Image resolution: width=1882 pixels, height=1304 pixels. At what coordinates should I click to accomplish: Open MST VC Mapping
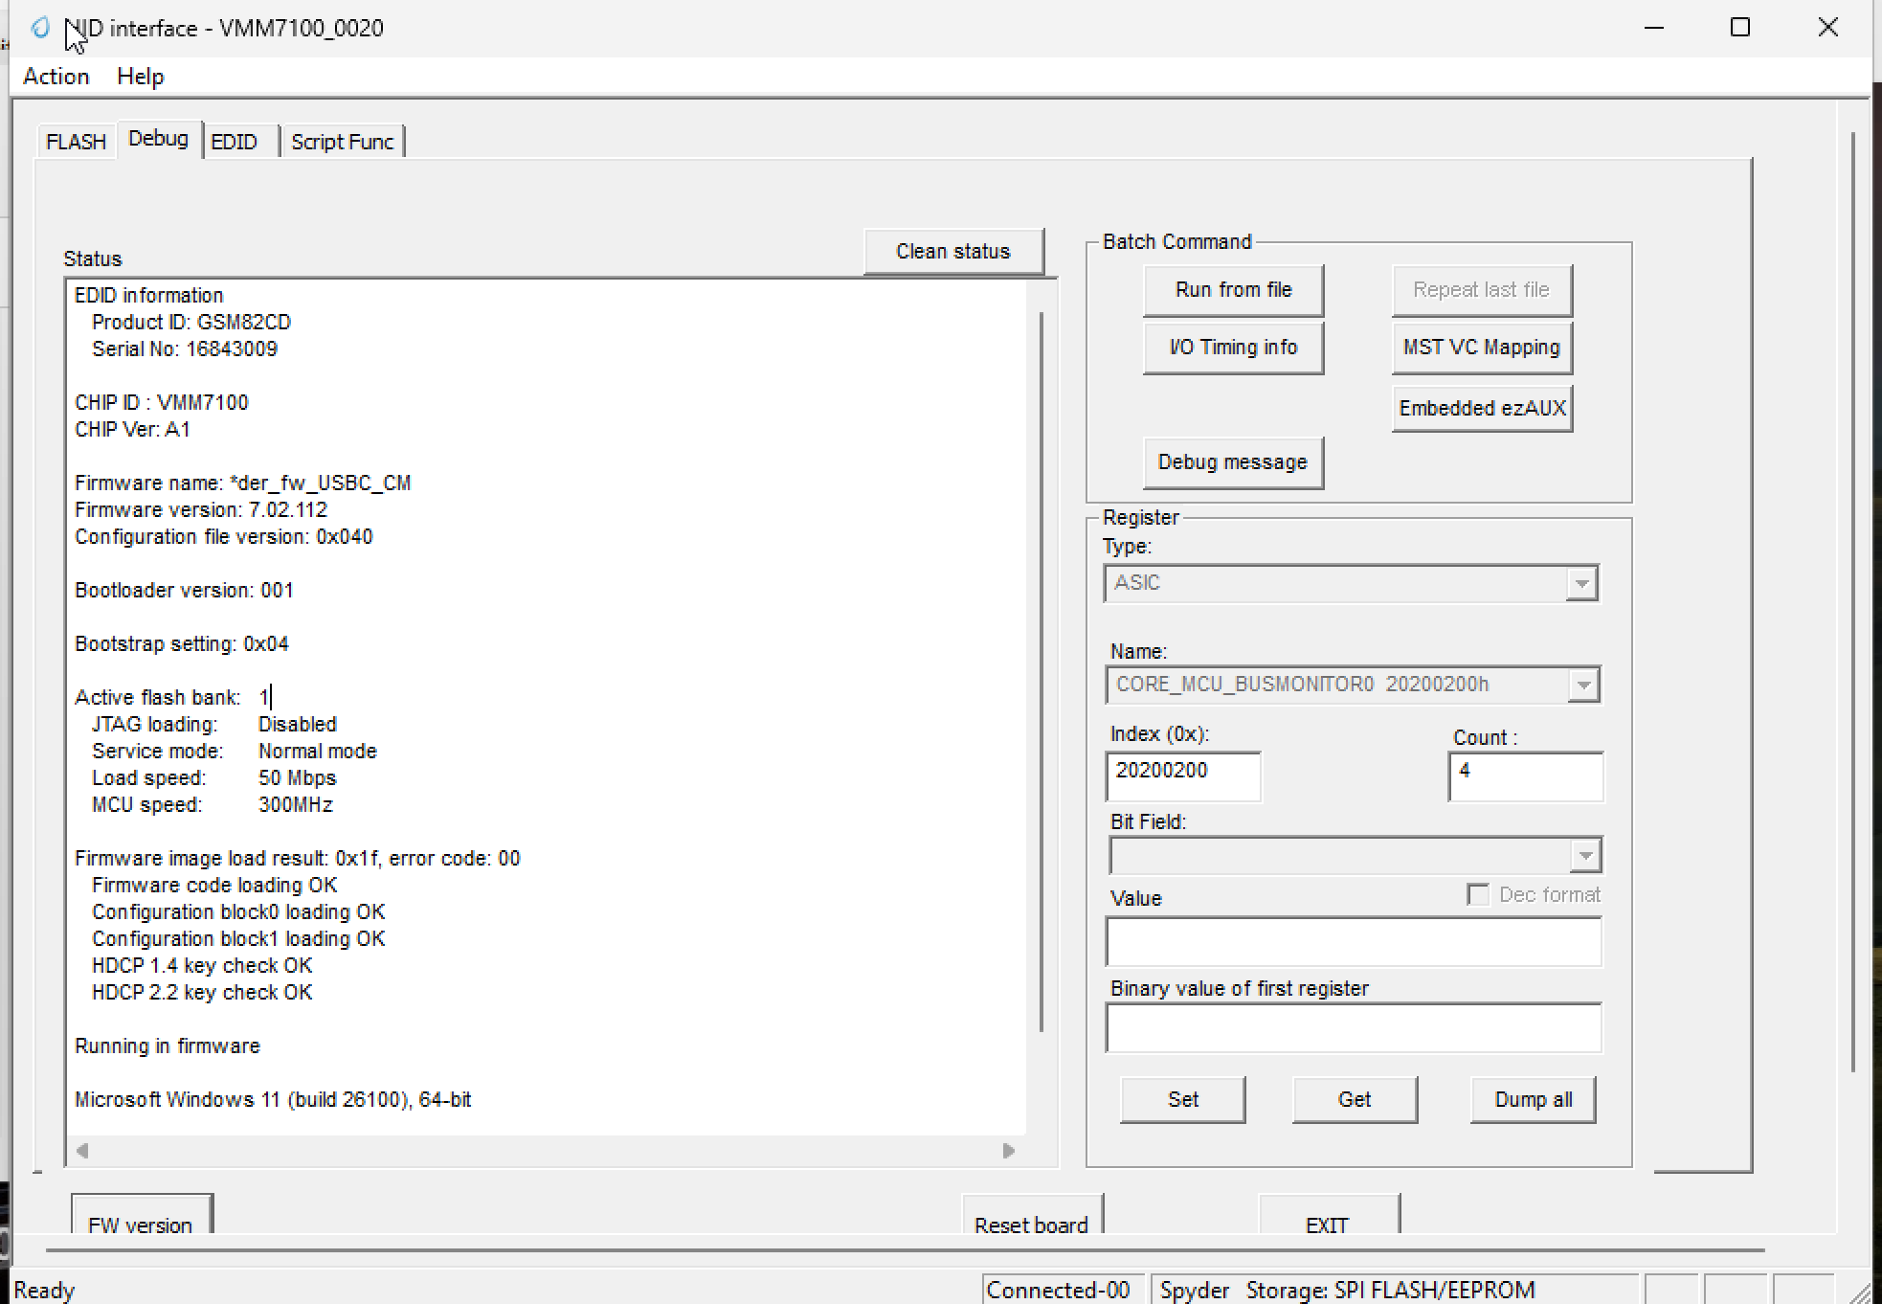[x=1481, y=348]
